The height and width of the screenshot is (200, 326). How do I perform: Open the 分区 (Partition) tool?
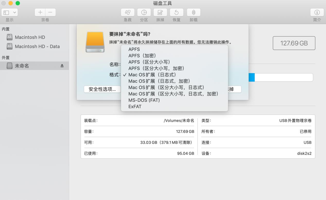point(144,12)
